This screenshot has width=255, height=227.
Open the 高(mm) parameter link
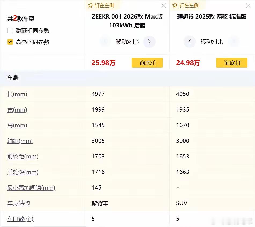[x=17, y=125]
